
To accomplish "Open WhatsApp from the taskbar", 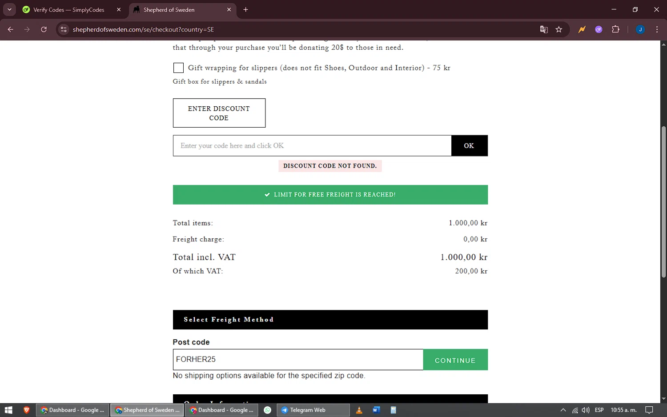I will tap(267, 410).
